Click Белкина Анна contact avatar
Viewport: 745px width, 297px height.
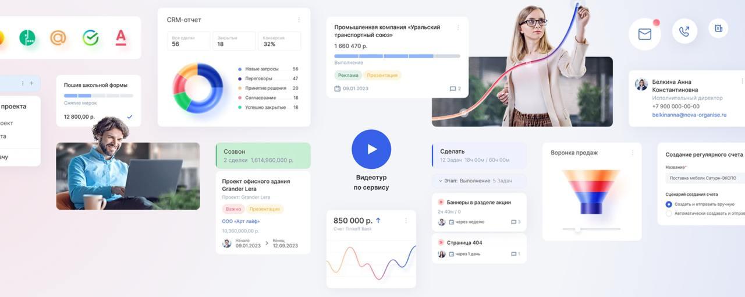pos(641,84)
